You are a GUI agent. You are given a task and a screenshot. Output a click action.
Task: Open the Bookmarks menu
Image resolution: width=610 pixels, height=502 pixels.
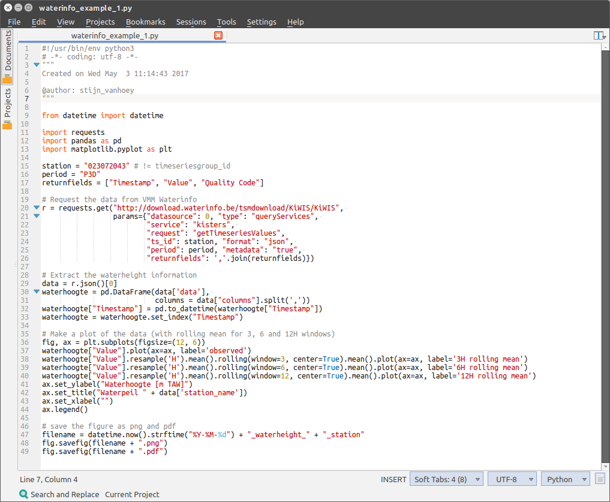(x=146, y=22)
